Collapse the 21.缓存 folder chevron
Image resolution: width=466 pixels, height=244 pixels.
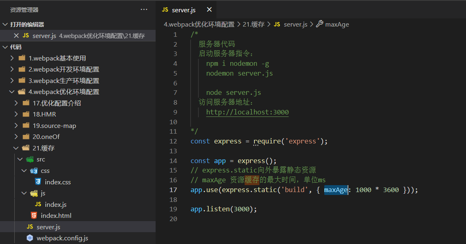(16, 148)
